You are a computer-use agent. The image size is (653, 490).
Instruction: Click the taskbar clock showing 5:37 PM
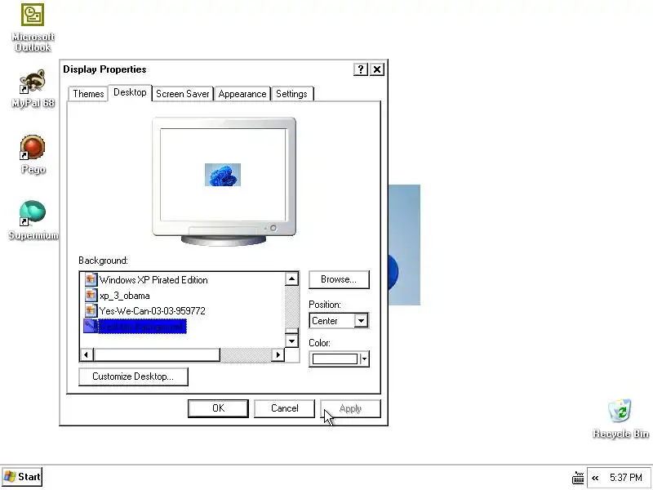626,478
